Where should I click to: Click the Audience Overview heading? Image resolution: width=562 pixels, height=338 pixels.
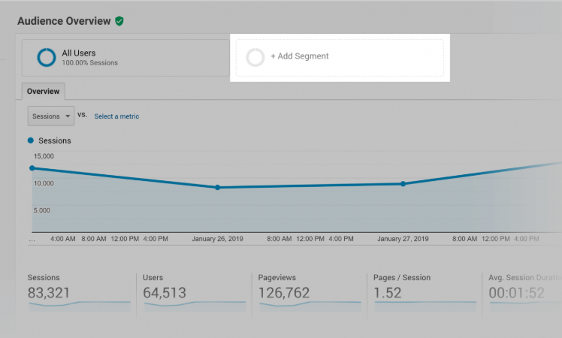tap(64, 21)
